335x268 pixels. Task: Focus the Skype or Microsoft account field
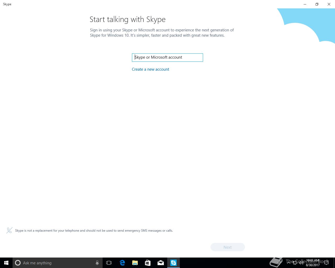point(167,58)
